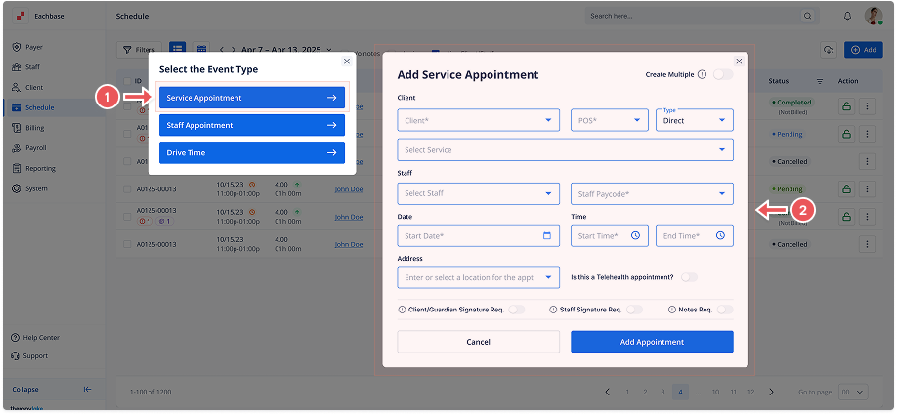897x415 pixels.
Task: Open the notifications bell
Action: tap(848, 16)
